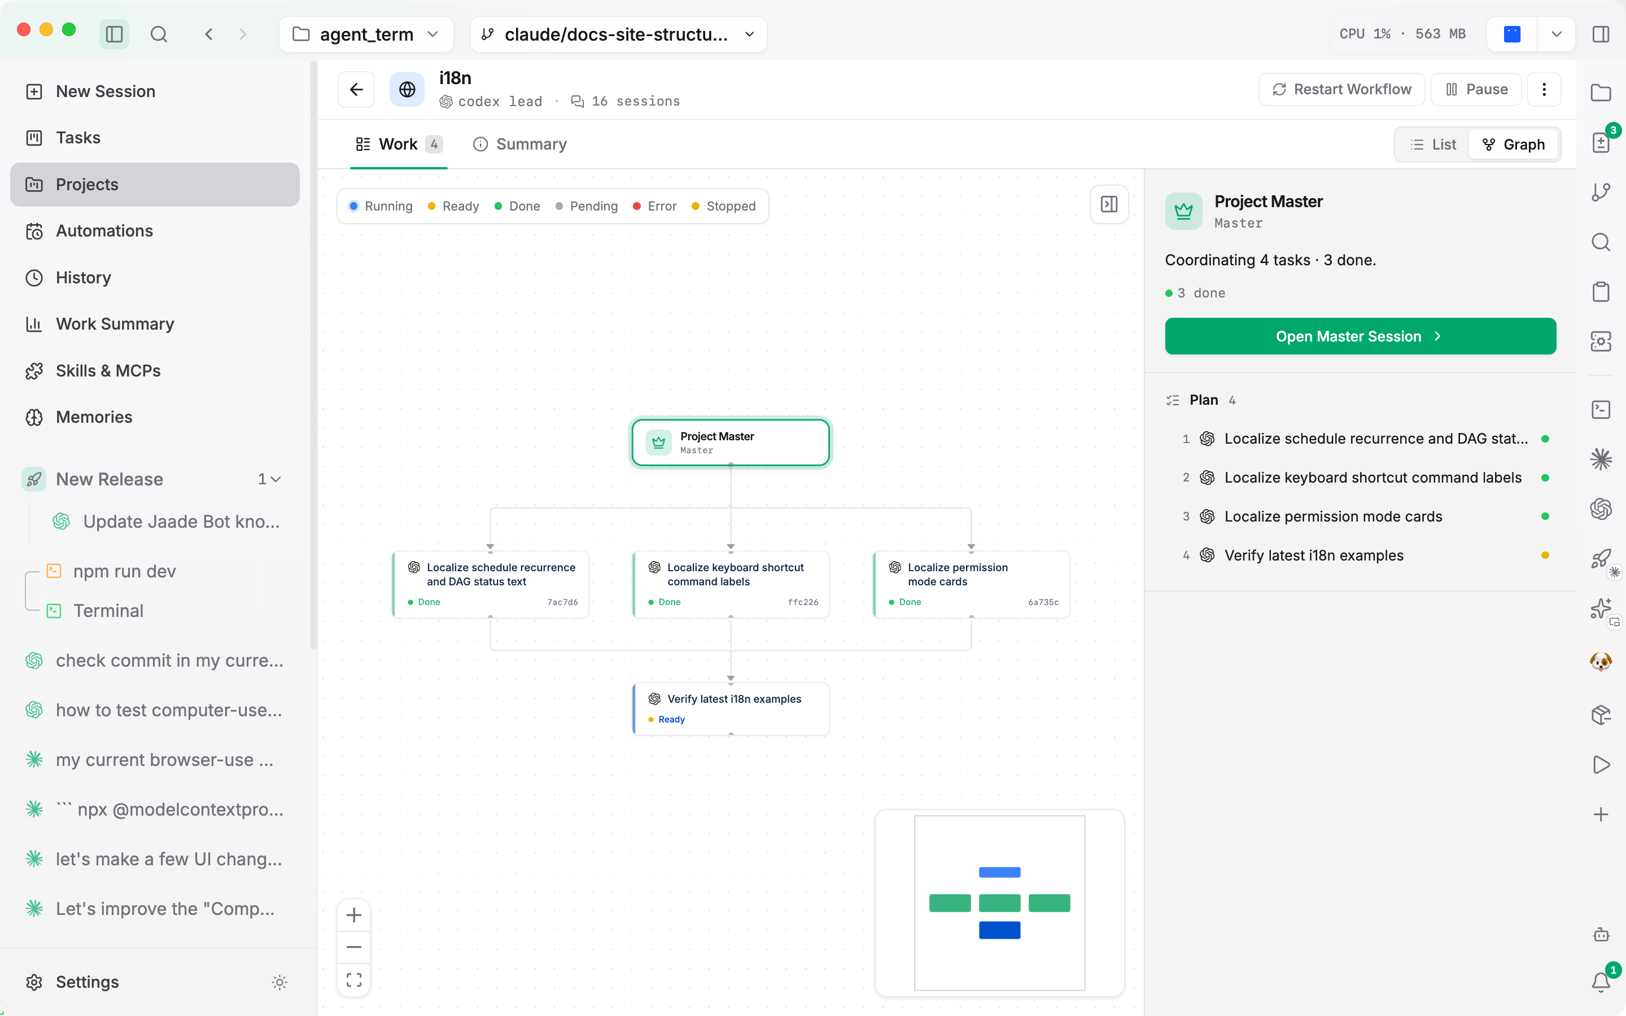Viewport: 1626px width, 1016px height.
Task: Select the Work tab
Action: (x=399, y=144)
